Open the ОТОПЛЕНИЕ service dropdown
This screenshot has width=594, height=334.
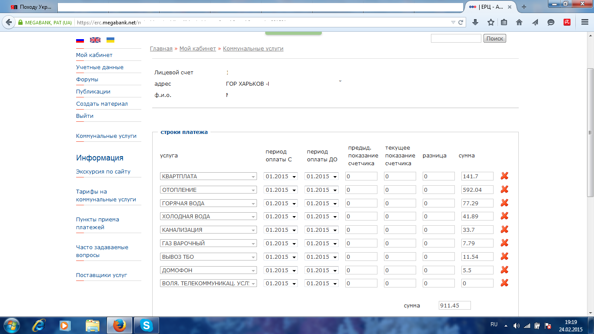208,190
